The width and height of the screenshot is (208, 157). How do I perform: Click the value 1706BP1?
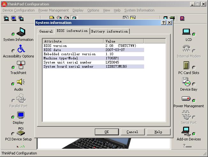pos(112,58)
